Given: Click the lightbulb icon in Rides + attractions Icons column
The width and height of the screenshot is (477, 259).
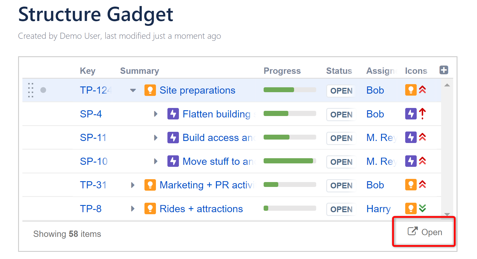Looking at the screenshot, I should [x=411, y=208].
